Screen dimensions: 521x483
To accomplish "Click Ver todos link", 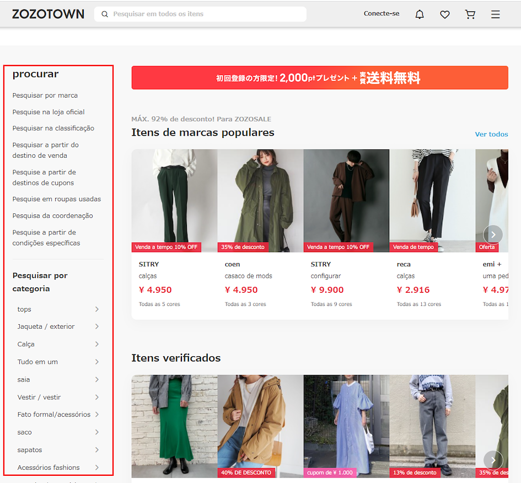I will [x=491, y=134].
